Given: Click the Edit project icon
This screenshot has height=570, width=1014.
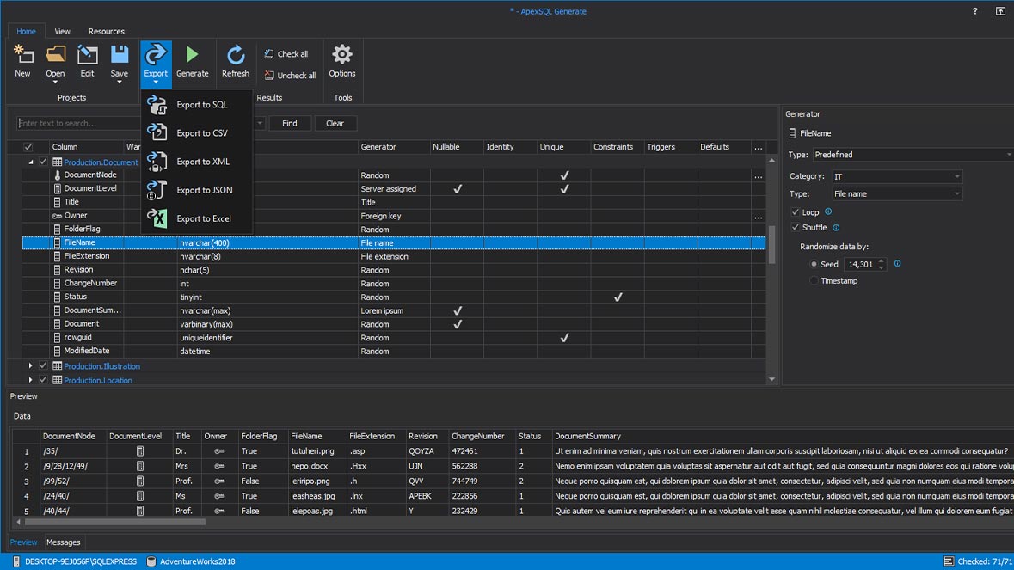Looking at the screenshot, I should click(88, 54).
